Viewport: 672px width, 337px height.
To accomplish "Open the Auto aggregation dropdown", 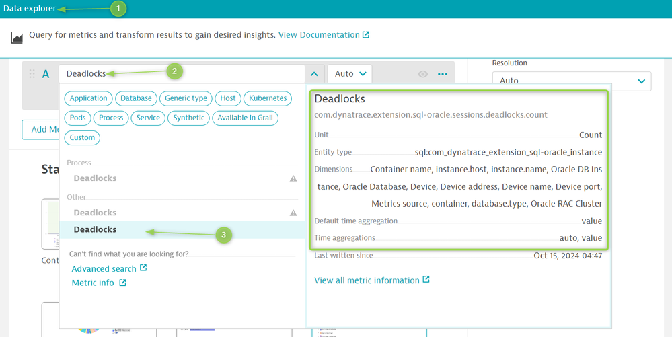I will [x=350, y=74].
